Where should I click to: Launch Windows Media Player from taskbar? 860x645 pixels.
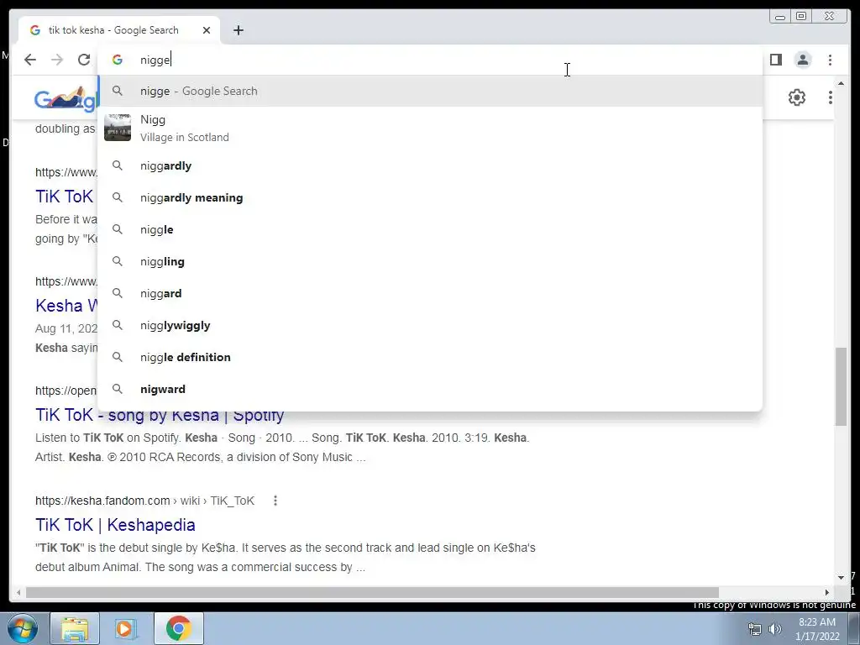pos(125,628)
